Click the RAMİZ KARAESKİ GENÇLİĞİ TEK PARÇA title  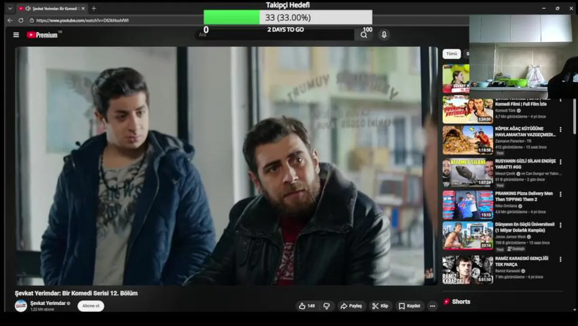coord(522,261)
